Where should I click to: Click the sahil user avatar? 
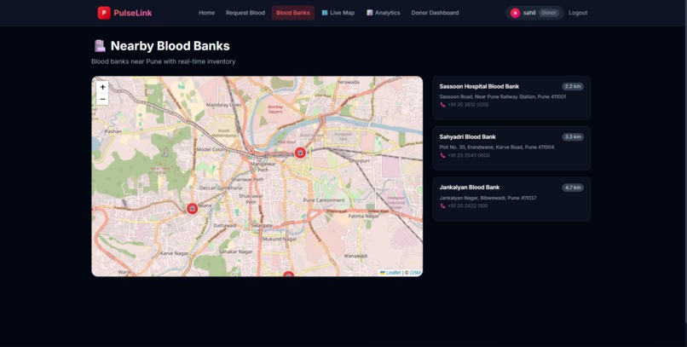[515, 13]
